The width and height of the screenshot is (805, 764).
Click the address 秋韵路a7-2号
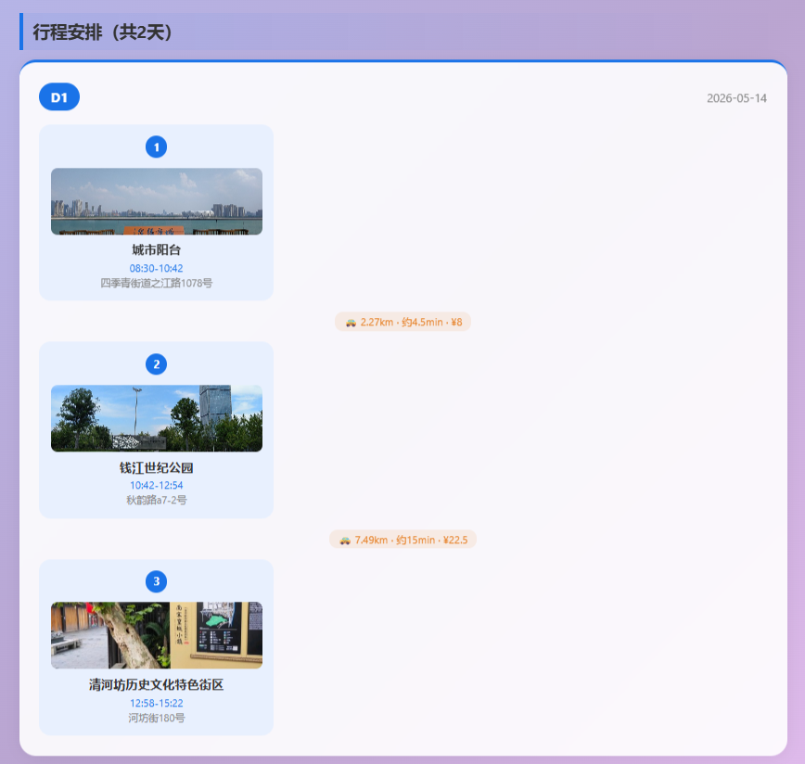point(156,501)
